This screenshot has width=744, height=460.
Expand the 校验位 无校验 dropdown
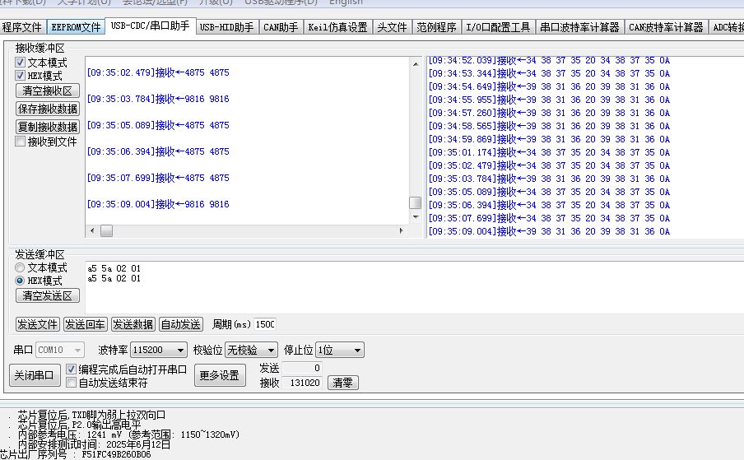253,350
